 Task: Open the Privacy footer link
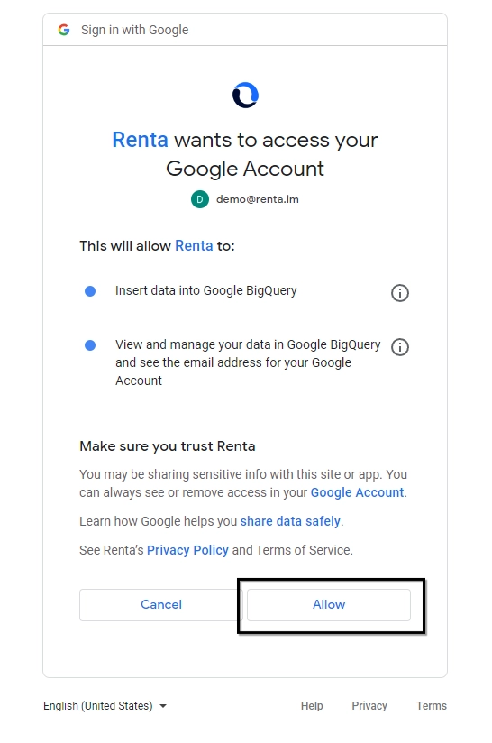tap(369, 705)
